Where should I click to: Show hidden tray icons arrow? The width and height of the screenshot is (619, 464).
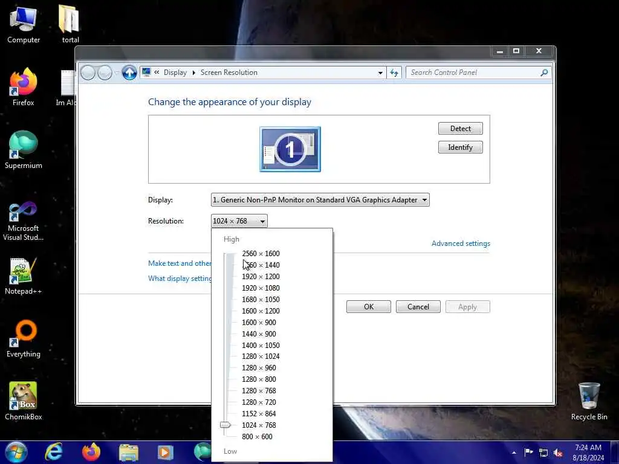point(514,453)
